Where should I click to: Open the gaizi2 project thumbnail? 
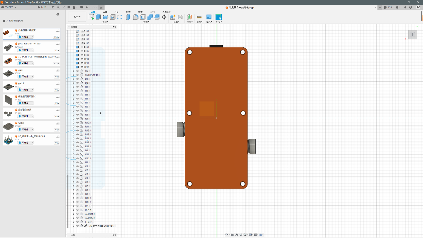pyautogui.click(x=8, y=86)
